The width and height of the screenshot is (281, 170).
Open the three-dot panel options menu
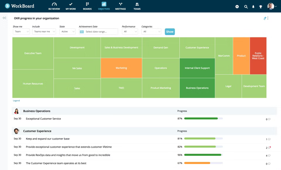tap(268, 18)
